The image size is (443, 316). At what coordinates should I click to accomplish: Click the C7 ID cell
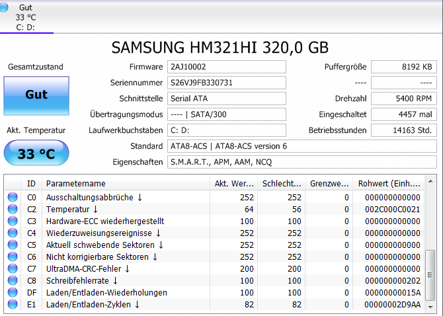click(31, 268)
